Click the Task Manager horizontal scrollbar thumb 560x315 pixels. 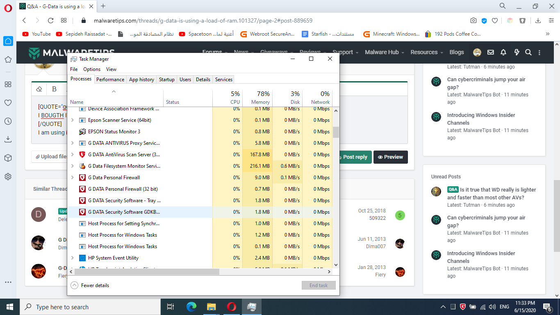[146, 272]
